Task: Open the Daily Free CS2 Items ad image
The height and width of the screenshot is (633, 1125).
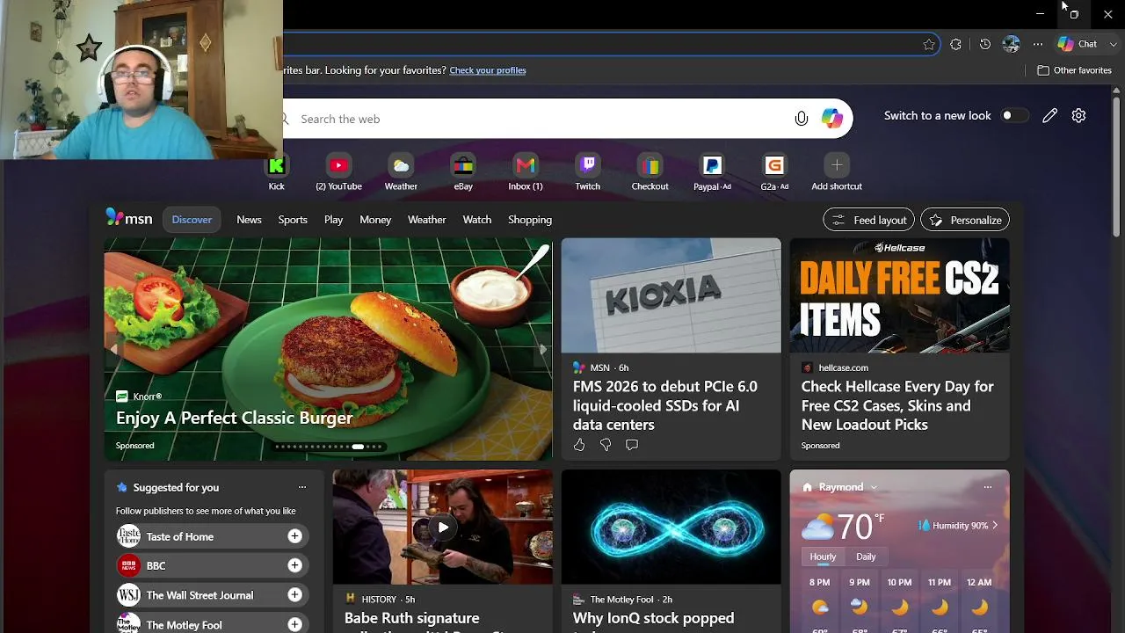Action: tap(899, 295)
